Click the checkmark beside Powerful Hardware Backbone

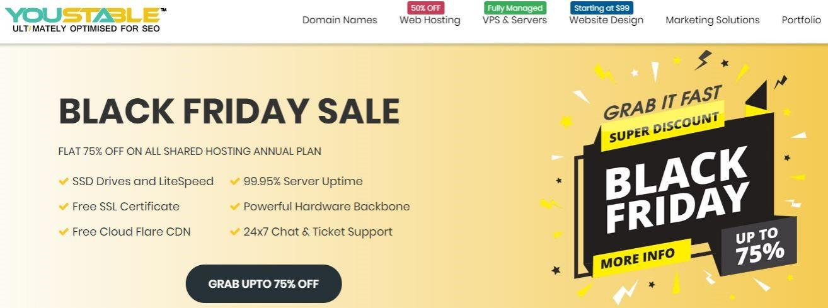pyautogui.click(x=235, y=207)
